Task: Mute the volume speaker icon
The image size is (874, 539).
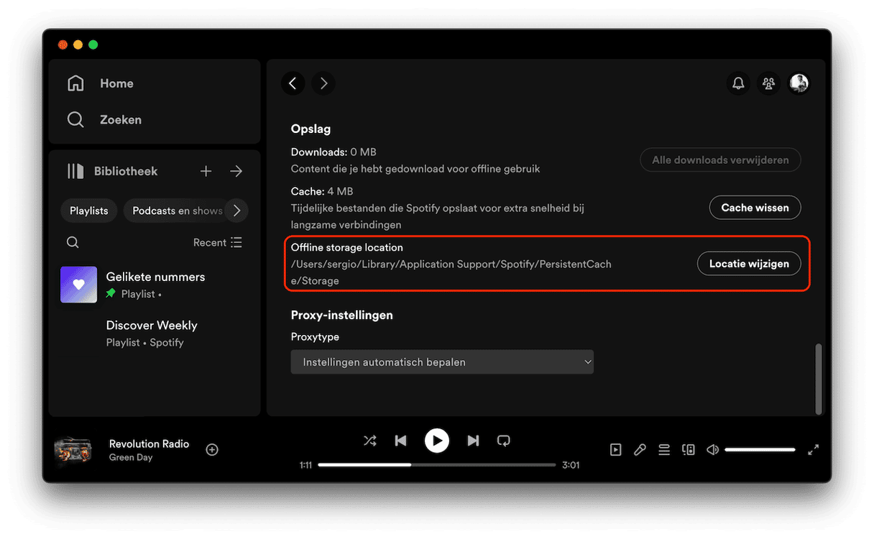Action: [x=712, y=450]
